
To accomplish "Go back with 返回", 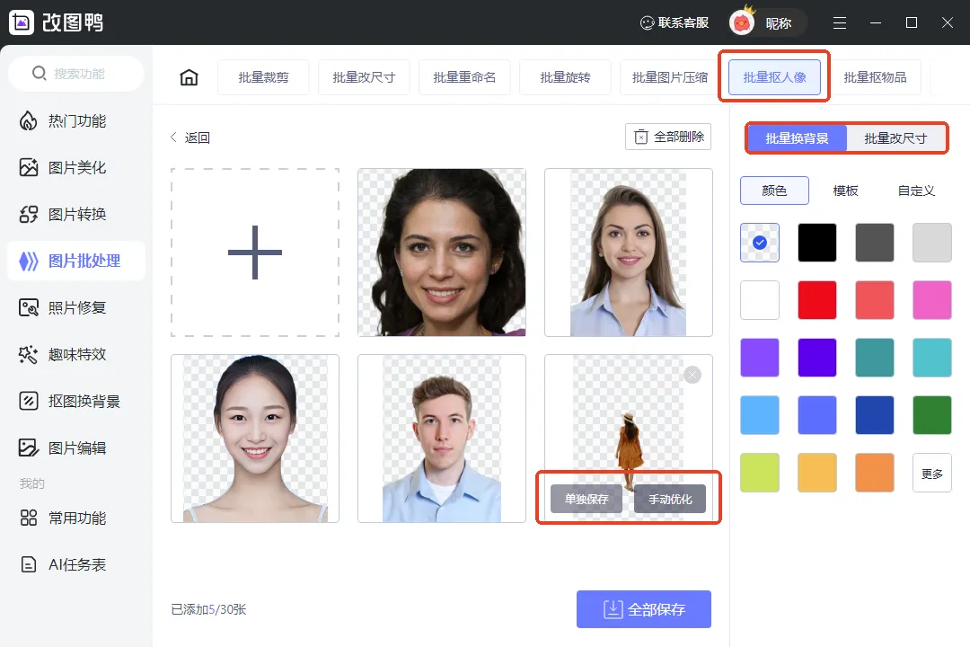I will click(x=190, y=137).
